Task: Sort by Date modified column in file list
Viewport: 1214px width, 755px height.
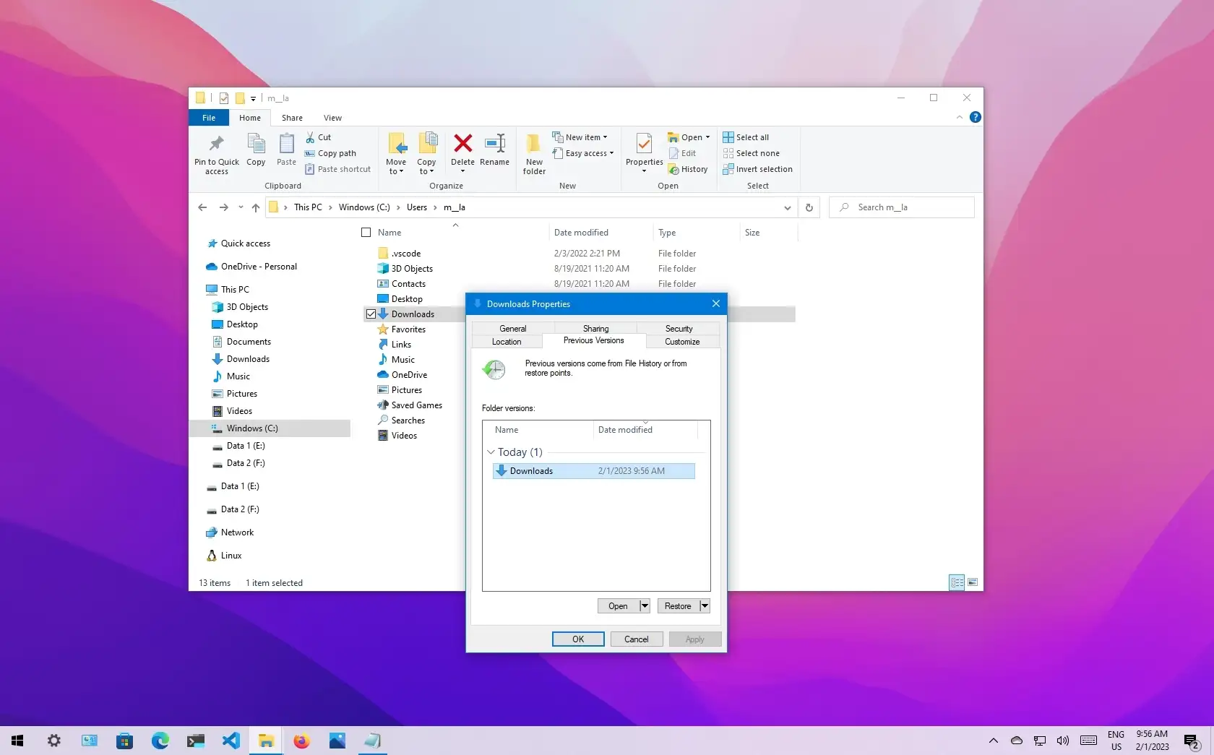Action: pyautogui.click(x=581, y=233)
